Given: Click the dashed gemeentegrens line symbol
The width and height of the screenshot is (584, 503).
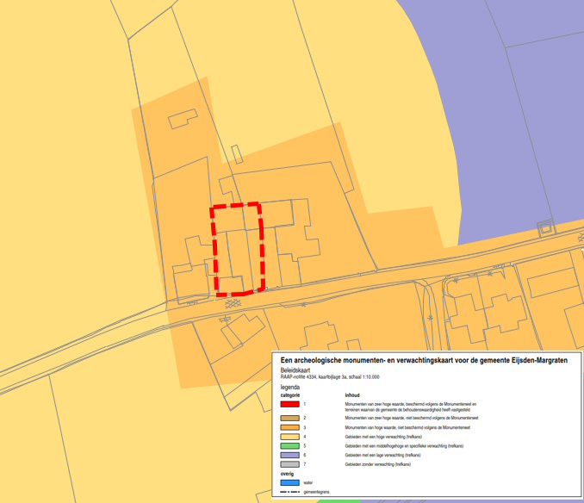Looking at the screenshot, I should point(289,492).
